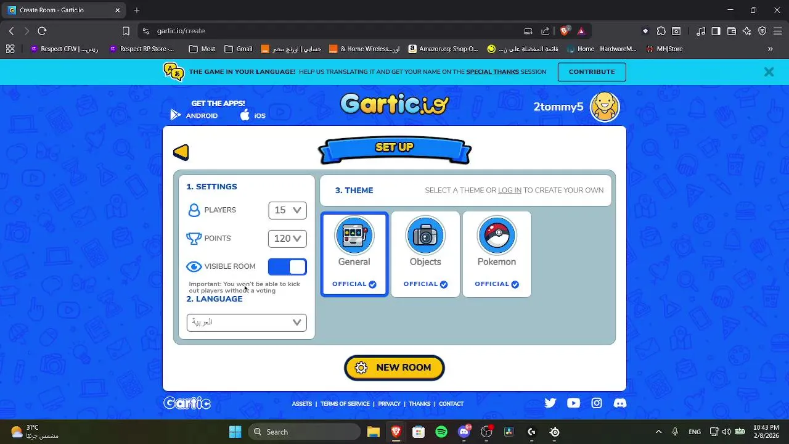Click the Brave Shields lion icon
The height and width of the screenshot is (444, 789).
pyautogui.click(x=565, y=31)
